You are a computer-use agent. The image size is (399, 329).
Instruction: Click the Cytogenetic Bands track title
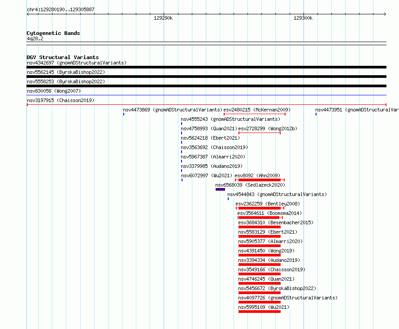point(53,33)
